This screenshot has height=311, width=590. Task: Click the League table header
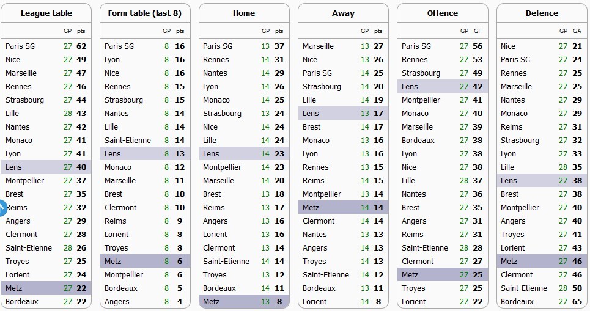pos(46,13)
